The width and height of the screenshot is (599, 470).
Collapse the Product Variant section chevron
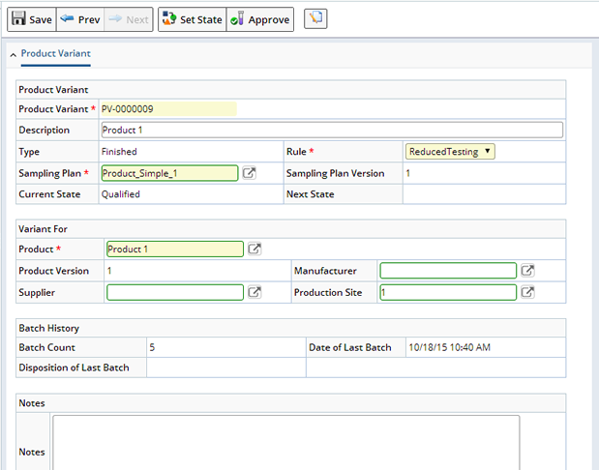[x=13, y=55]
